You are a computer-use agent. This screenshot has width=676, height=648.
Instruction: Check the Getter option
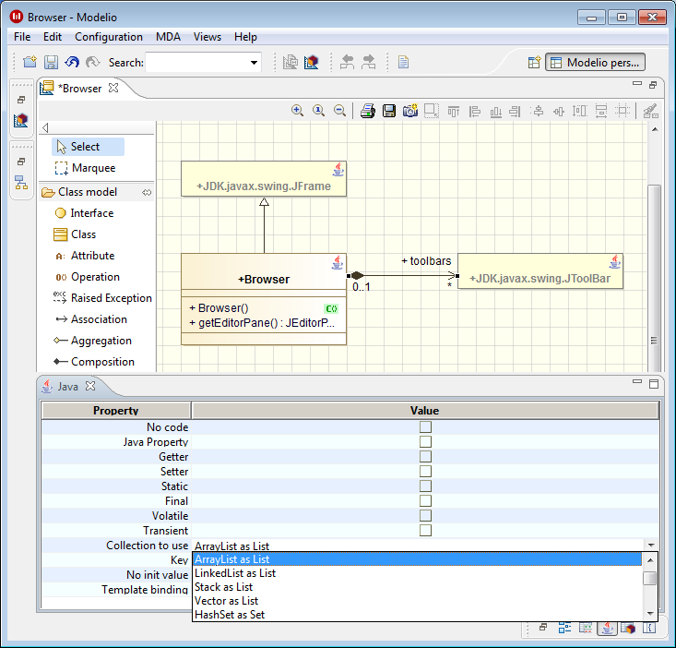425,456
